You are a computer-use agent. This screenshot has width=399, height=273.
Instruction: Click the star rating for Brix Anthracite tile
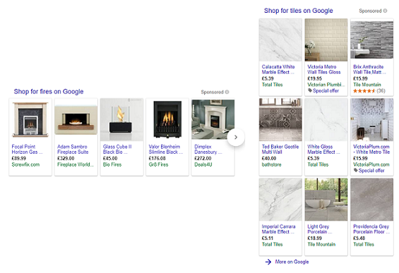coord(364,91)
